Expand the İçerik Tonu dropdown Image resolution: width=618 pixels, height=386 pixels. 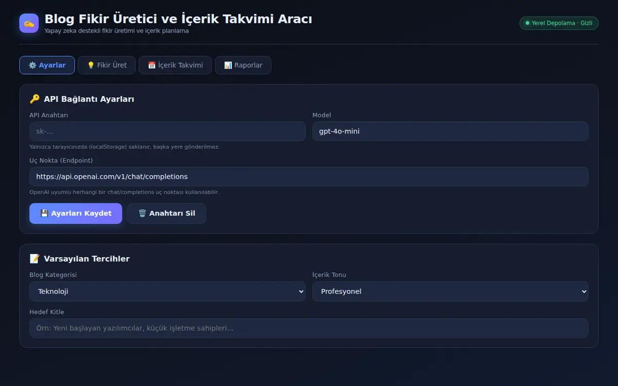pos(450,291)
